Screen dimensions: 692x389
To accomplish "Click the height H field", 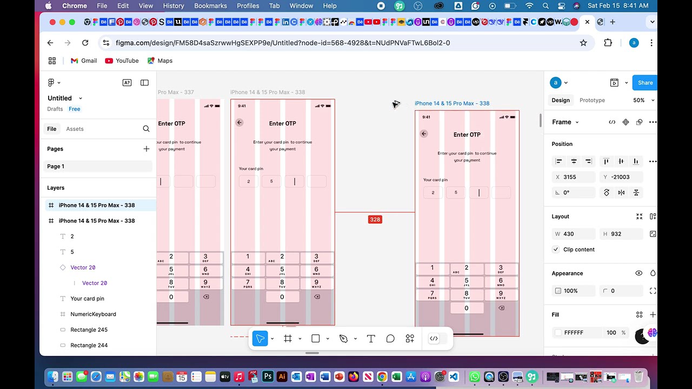I will pyautogui.click(x=621, y=234).
